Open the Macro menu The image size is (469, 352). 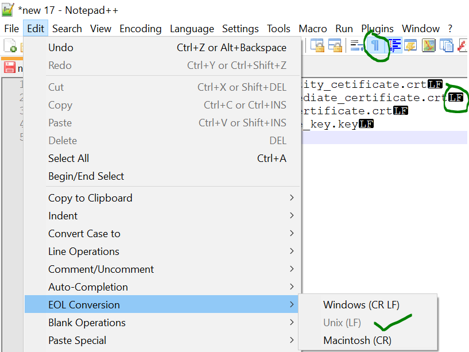313,29
